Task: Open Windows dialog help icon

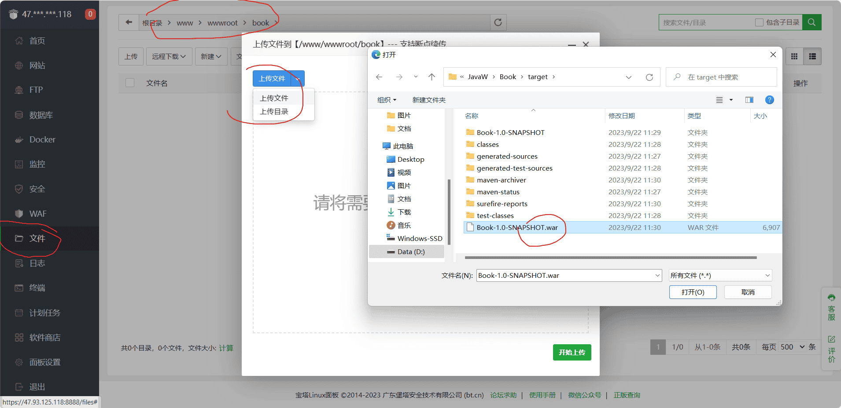Action: pos(770,100)
